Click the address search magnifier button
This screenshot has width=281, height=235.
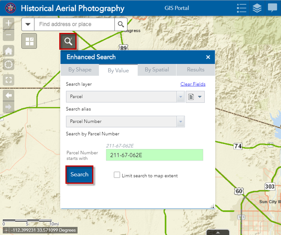[x=121, y=24]
